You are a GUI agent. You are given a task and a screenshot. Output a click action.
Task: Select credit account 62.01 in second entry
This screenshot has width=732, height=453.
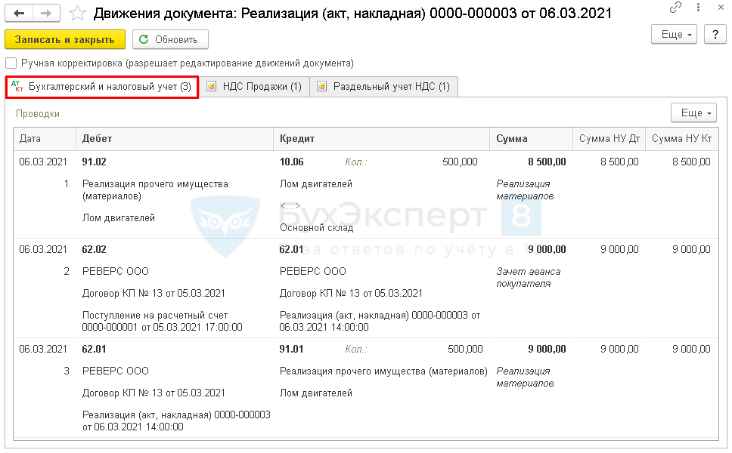(x=291, y=249)
